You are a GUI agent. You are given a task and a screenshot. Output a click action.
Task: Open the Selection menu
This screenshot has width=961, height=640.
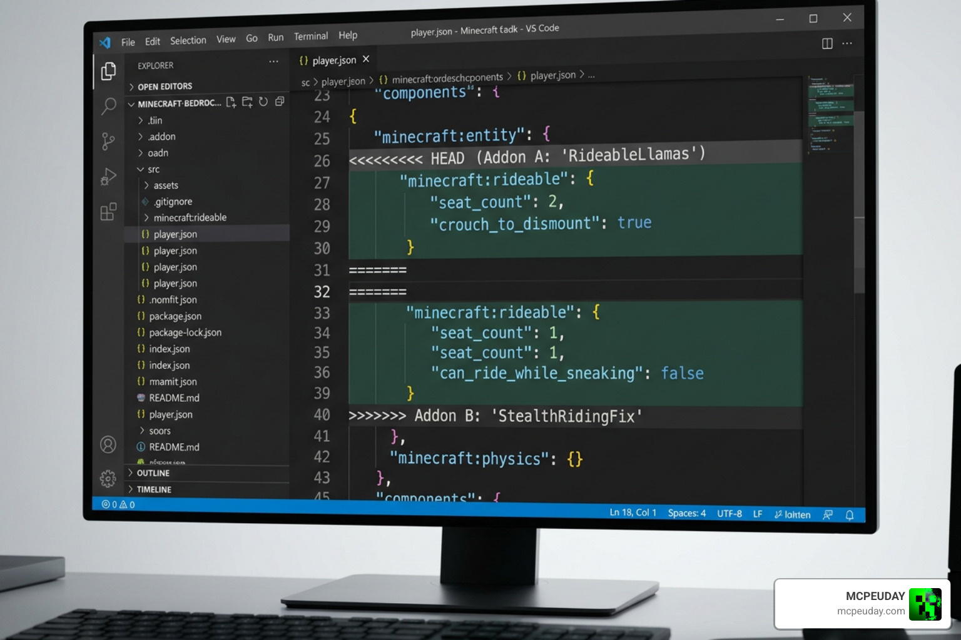pyautogui.click(x=188, y=41)
